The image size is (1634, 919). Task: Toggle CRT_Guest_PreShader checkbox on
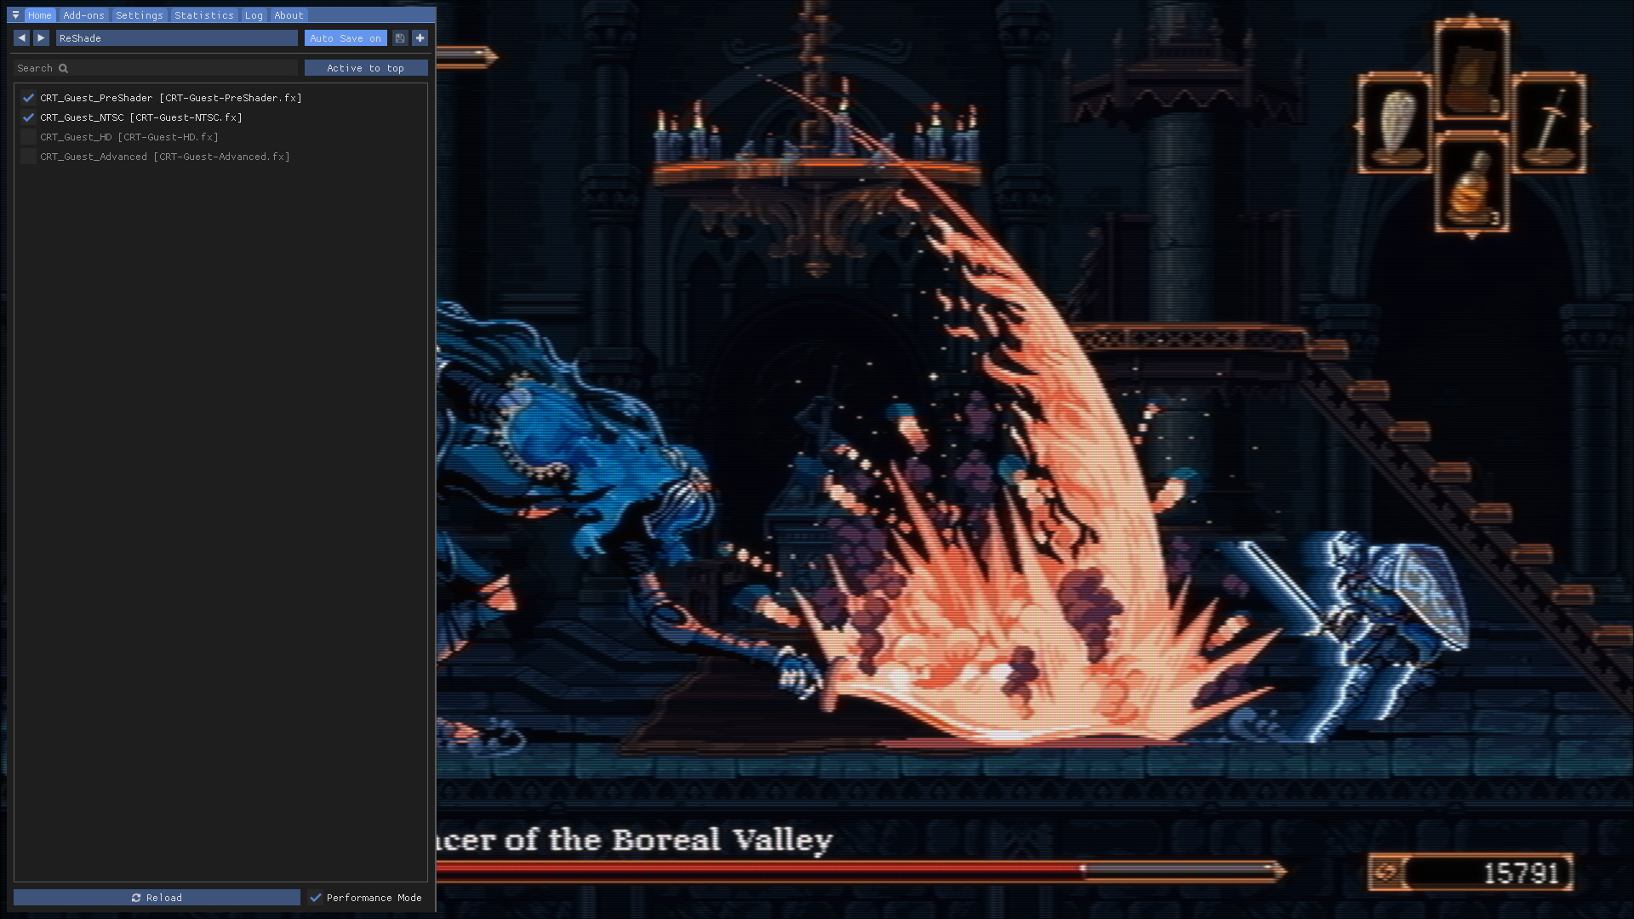click(x=28, y=98)
